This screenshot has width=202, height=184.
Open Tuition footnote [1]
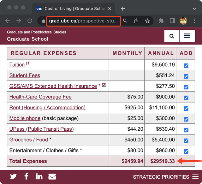pyautogui.click(x=28, y=63)
